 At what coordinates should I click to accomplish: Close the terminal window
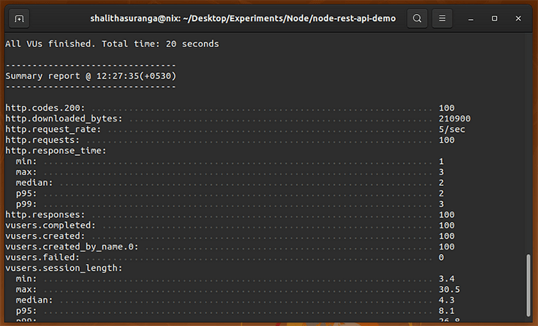518,18
